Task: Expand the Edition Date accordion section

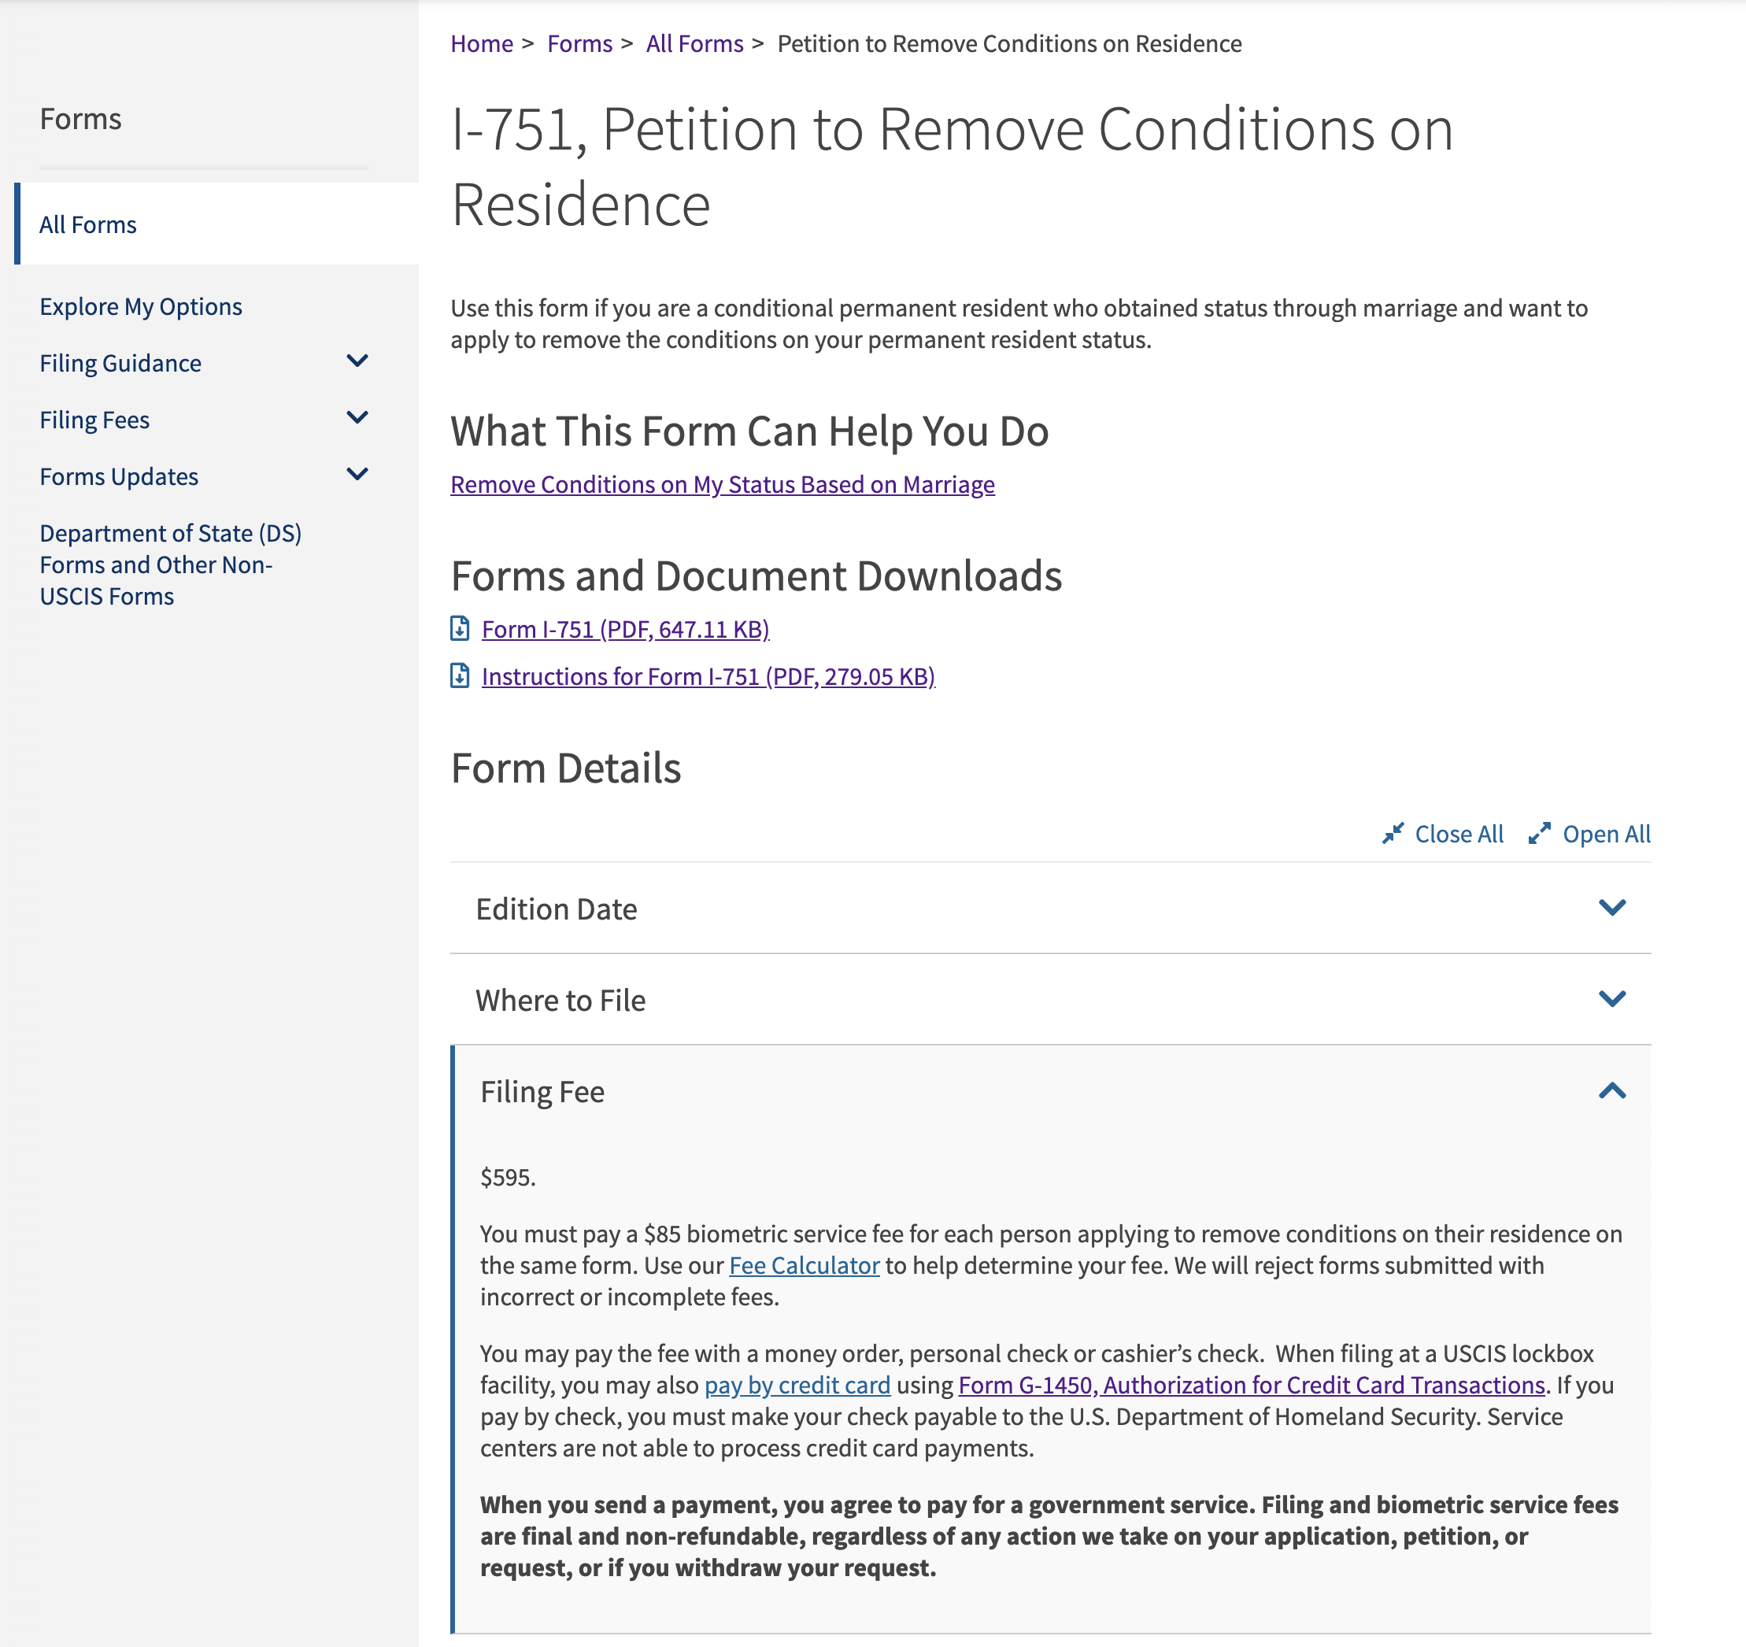Action: coord(1050,909)
